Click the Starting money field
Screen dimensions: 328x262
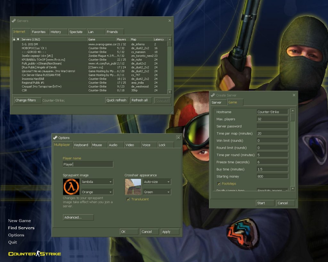point(272,176)
